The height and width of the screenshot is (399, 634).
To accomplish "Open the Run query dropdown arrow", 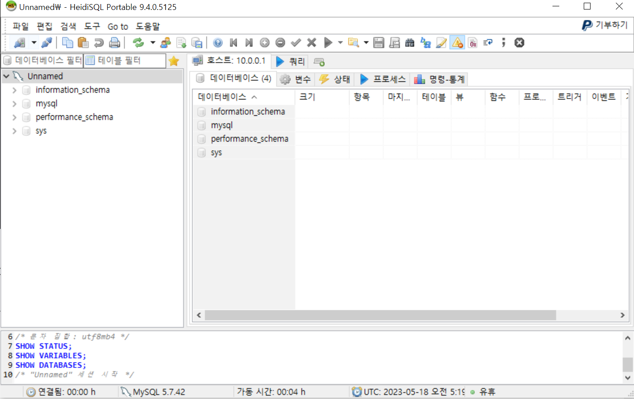I will (x=340, y=43).
